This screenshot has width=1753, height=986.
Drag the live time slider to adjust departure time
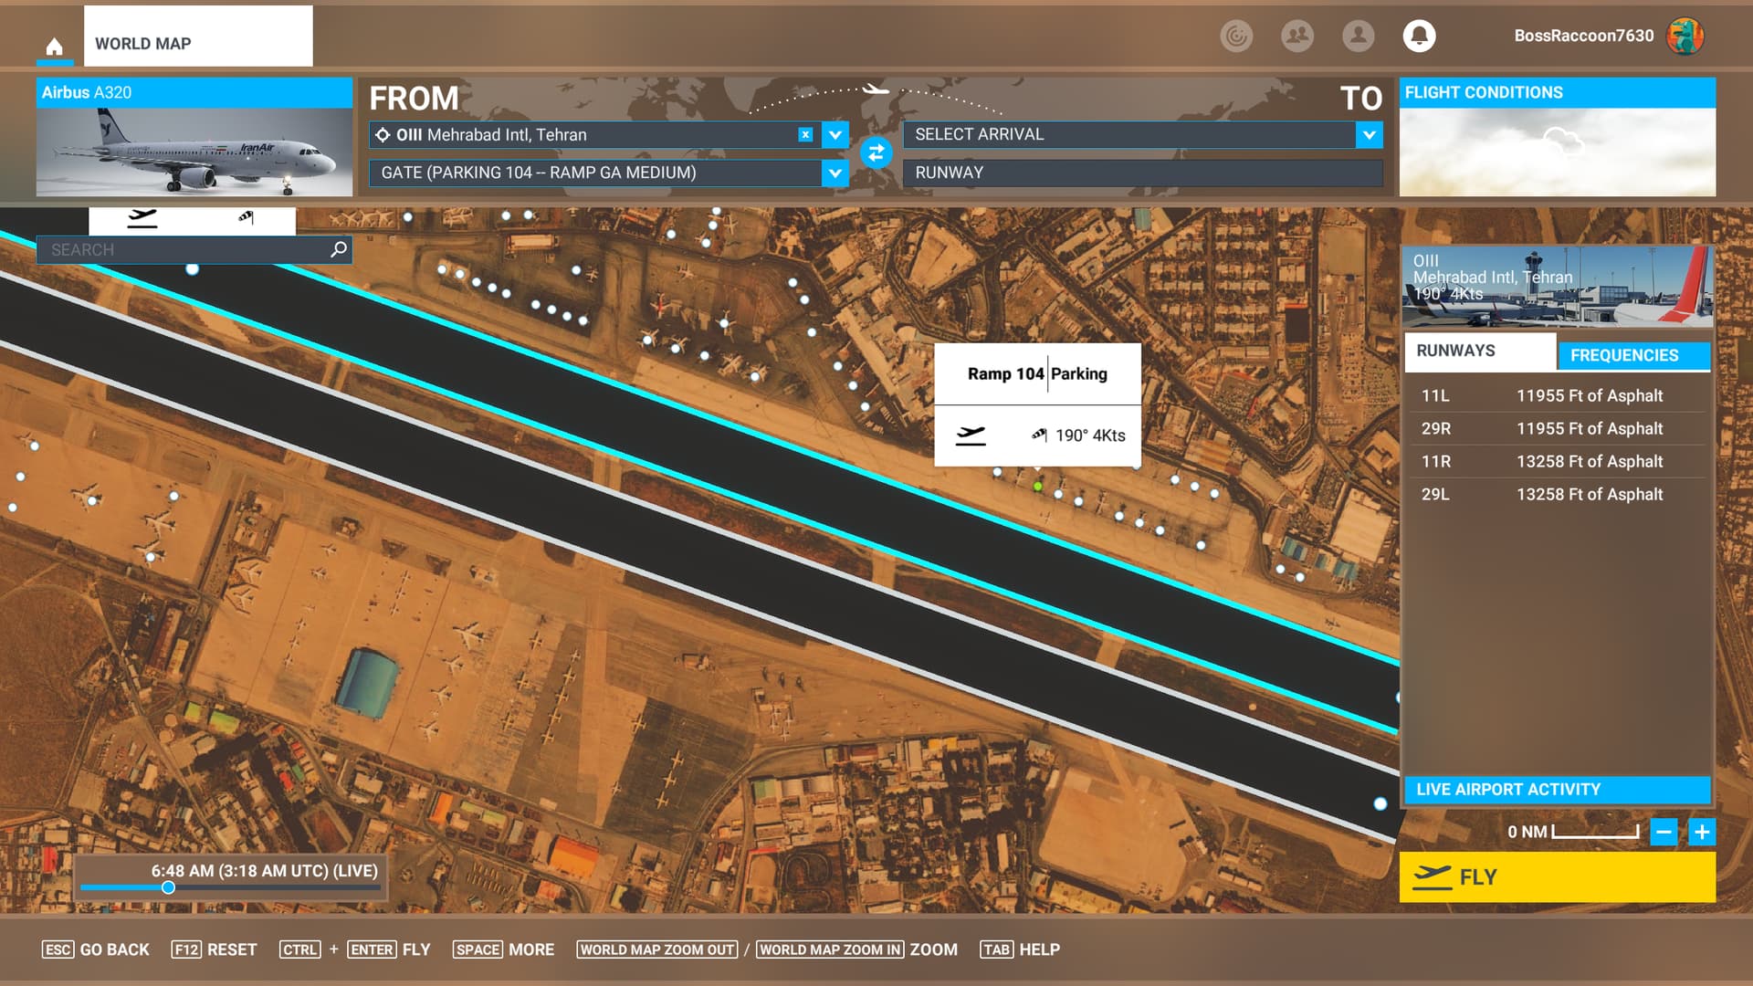click(167, 887)
